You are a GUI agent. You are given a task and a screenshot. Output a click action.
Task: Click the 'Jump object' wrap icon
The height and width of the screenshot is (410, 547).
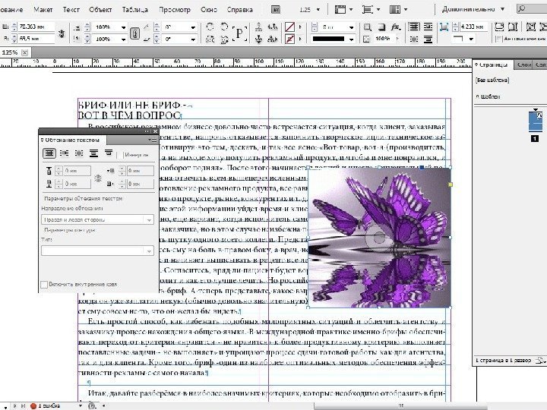point(94,153)
